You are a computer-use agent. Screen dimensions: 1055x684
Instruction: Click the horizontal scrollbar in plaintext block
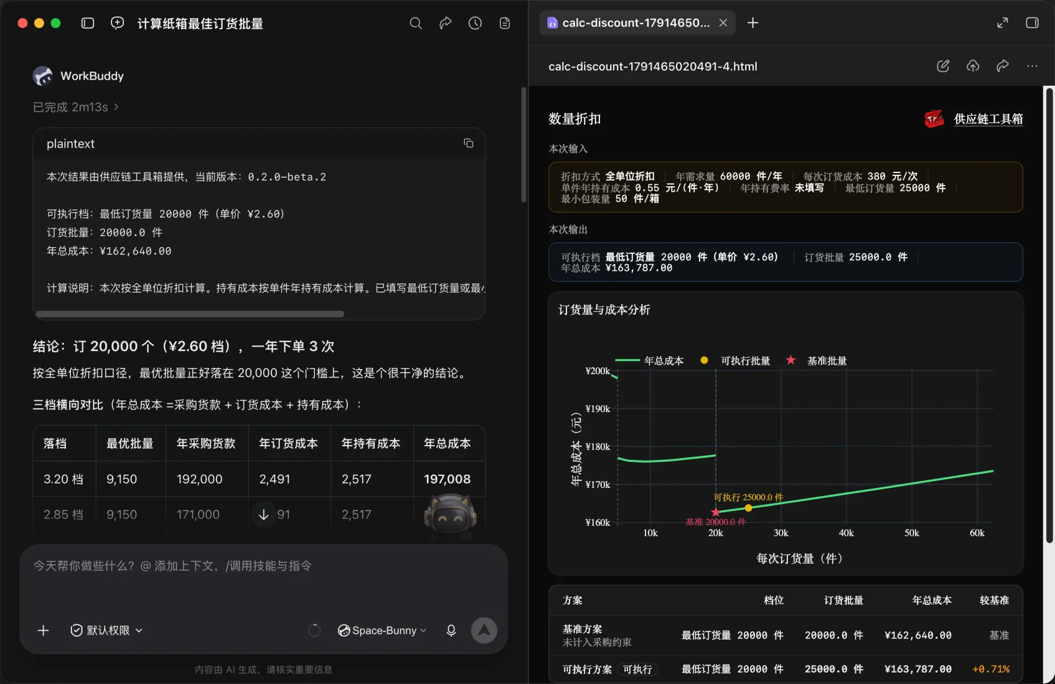tap(190, 314)
